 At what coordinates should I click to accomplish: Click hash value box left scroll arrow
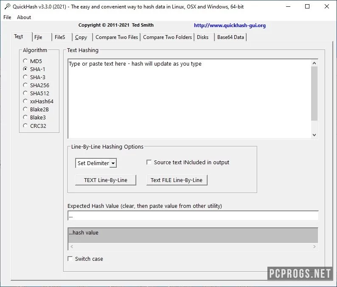point(72,246)
